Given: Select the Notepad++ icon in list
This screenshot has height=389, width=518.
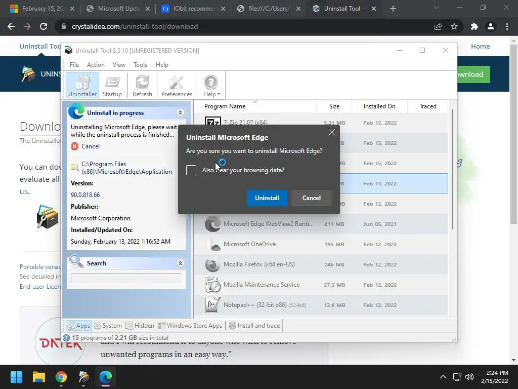Looking at the screenshot, I should tap(212, 304).
